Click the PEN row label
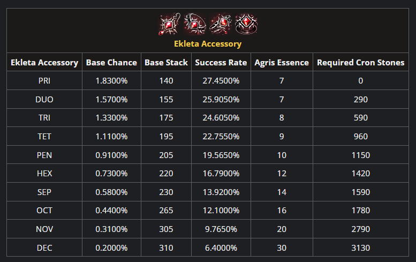The image size is (416, 262). tap(44, 155)
